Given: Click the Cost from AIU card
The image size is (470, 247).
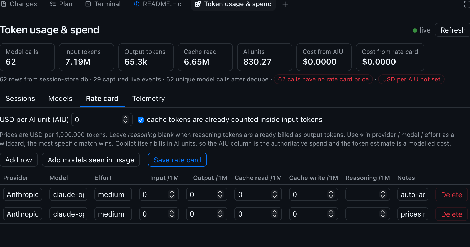Looking at the screenshot, I should (324, 57).
